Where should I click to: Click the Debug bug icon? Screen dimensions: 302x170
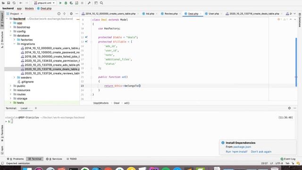[x=66, y=3]
